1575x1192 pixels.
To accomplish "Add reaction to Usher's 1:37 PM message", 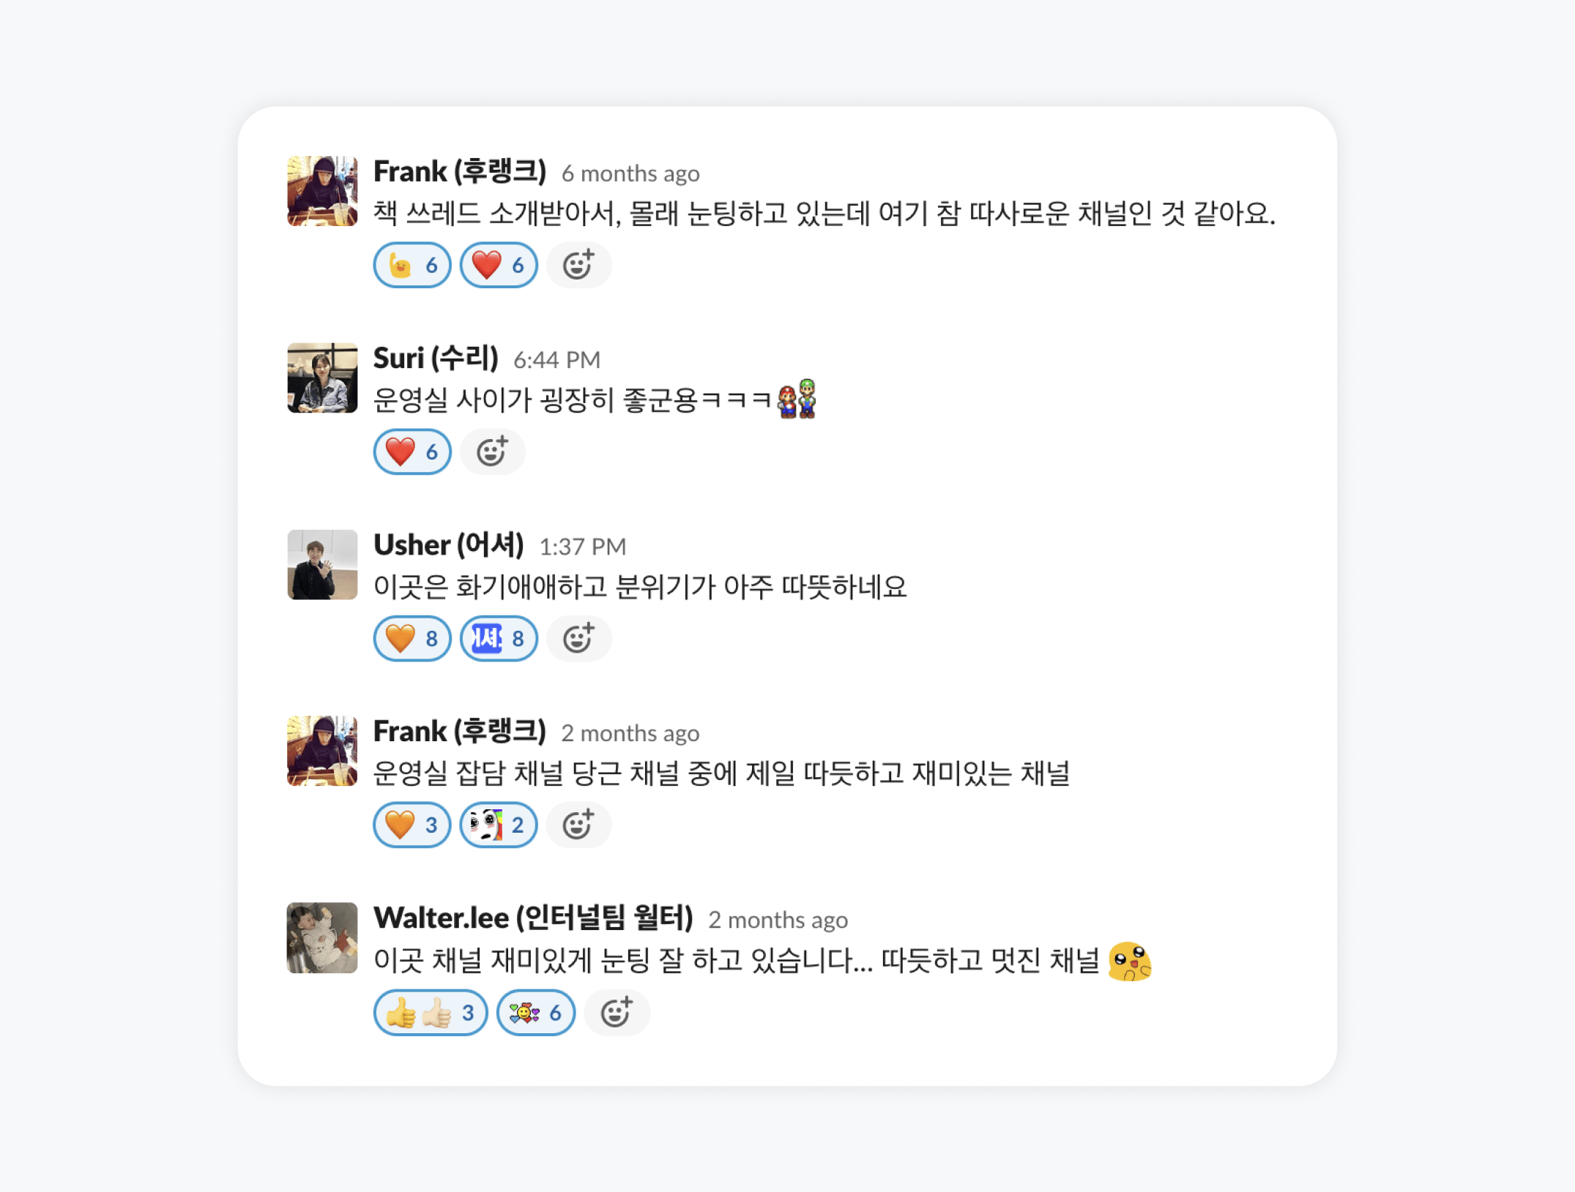I will (578, 639).
